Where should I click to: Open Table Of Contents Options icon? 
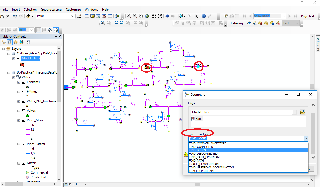29,42
